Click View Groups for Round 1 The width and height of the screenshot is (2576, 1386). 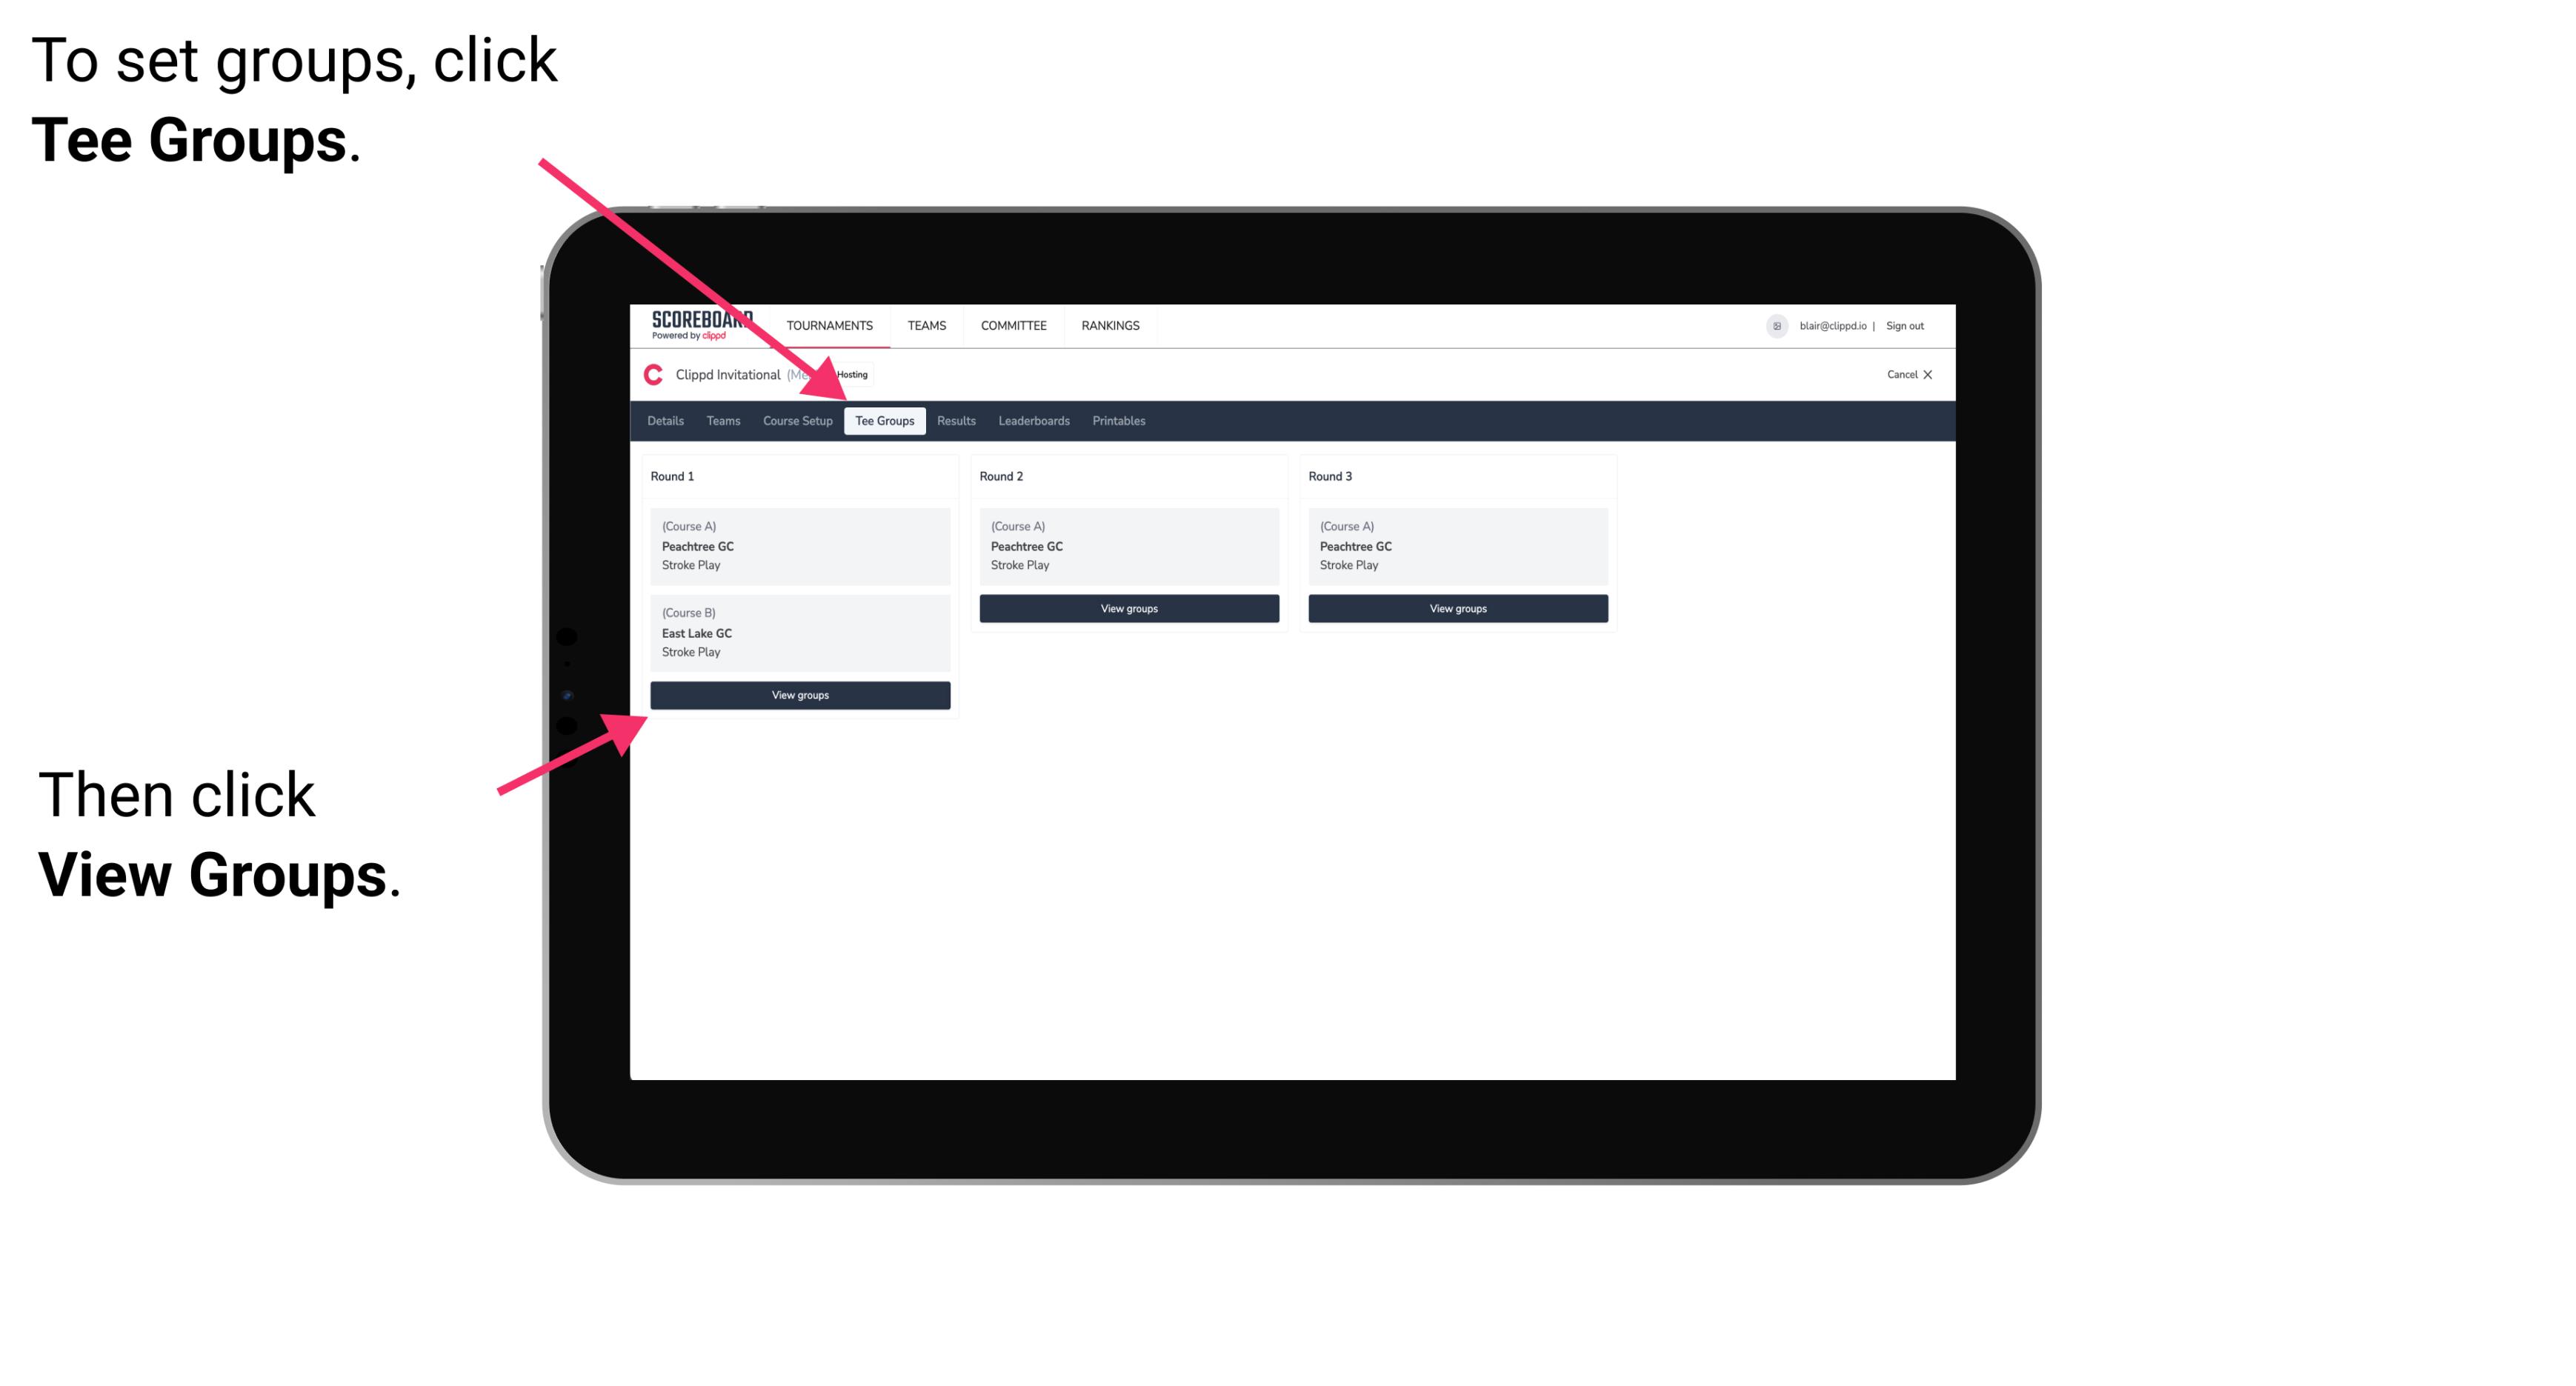pos(802,695)
